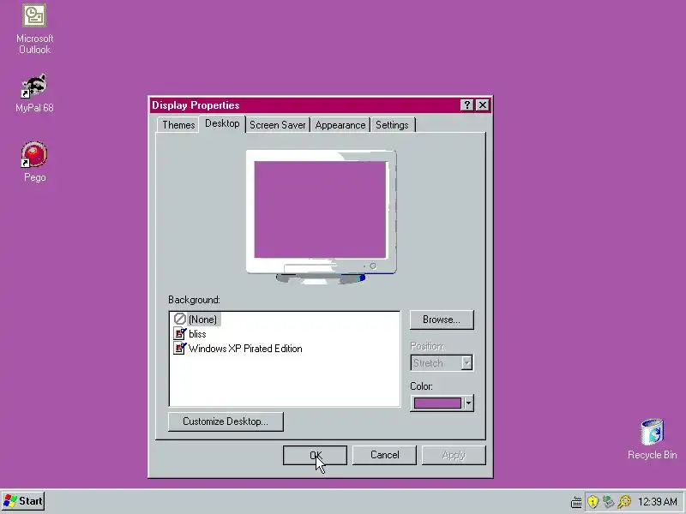
Task: Click Customize Desktop... button
Action: point(226,421)
